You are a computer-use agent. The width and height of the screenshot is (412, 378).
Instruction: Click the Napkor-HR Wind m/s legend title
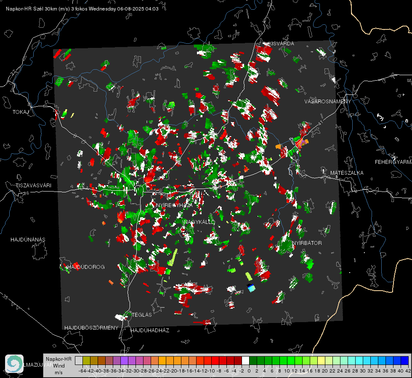(x=58, y=366)
